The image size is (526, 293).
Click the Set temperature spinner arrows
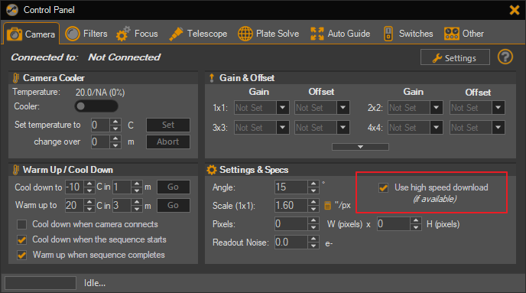point(115,125)
